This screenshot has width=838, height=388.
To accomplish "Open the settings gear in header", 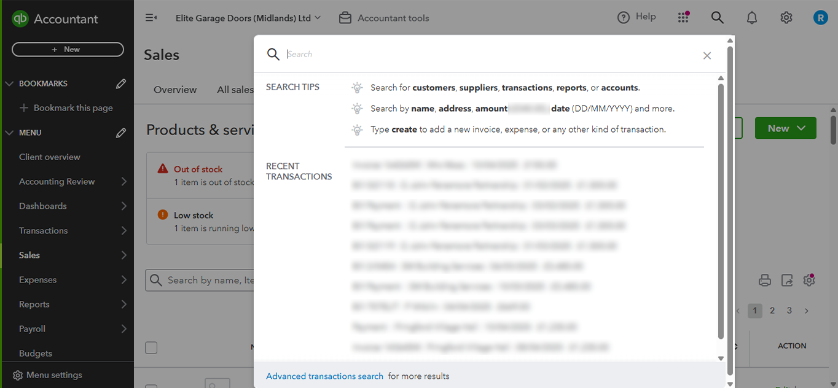I will pyautogui.click(x=786, y=18).
